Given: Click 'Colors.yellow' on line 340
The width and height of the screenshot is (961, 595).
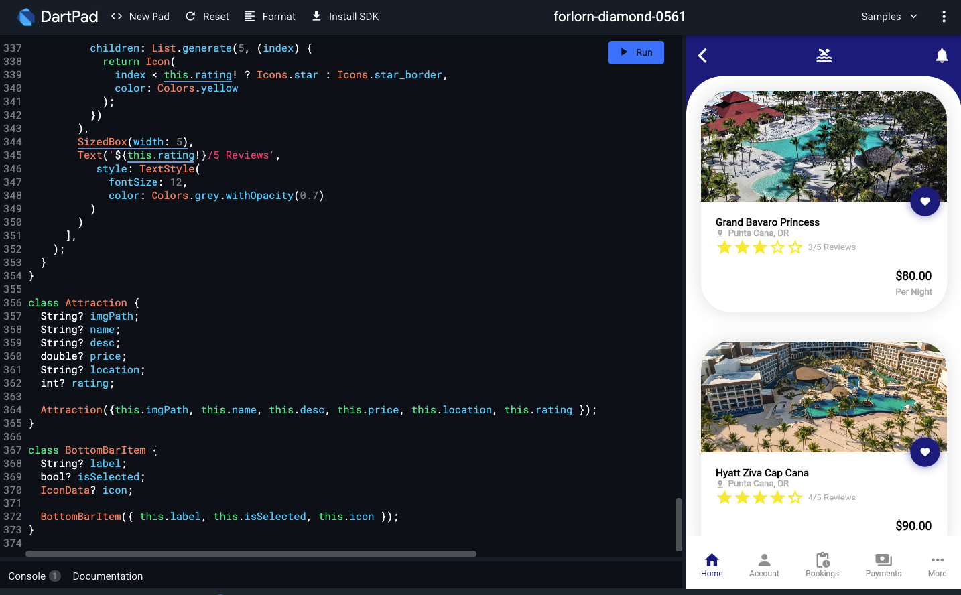Looking at the screenshot, I should click(198, 88).
